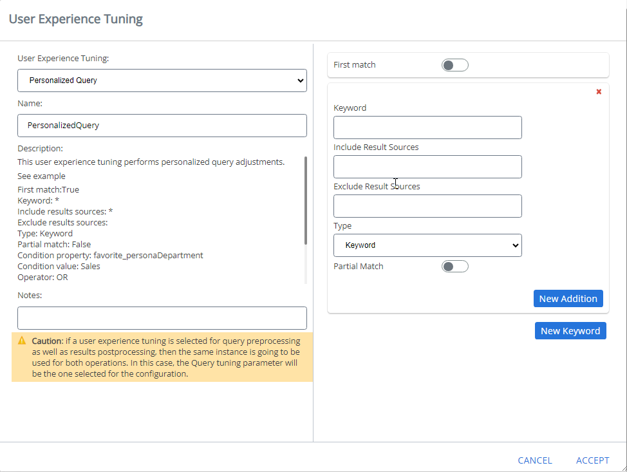Turn on the Partial Match switch
The image size is (627, 472).
pyautogui.click(x=454, y=267)
